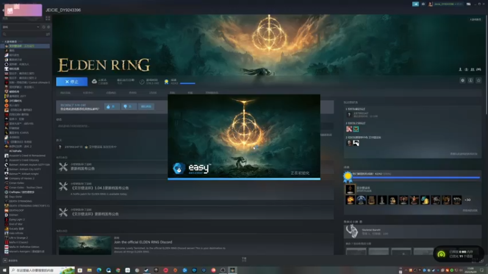488x274 pixels.
Task: Select Control Ultimate Edition in library
Action: pos(27,82)
